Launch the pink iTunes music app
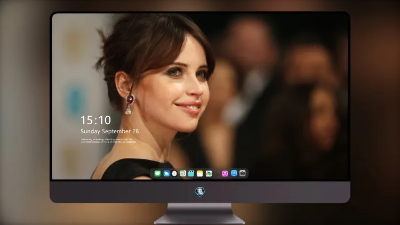This screenshot has height=225, width=400. click(225, 173)
